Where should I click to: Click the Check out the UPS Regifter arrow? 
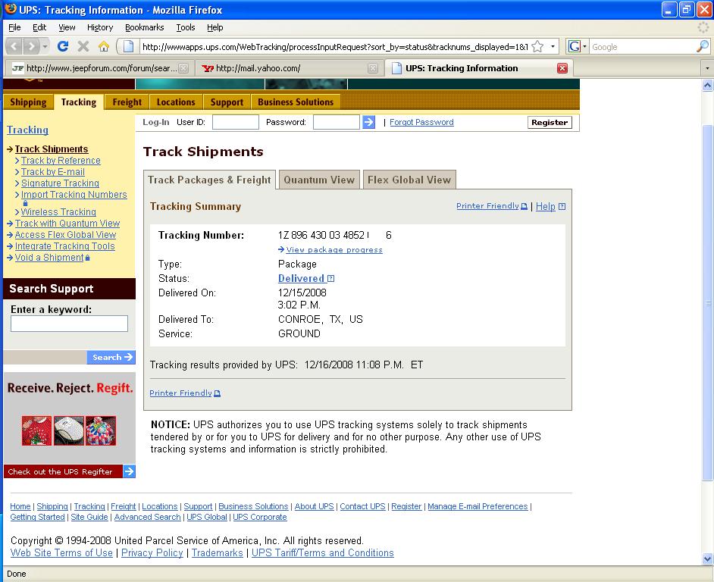130,471
